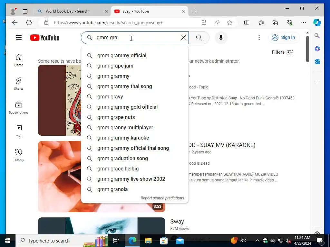Add this page to favorites star
The width and height of the screenshot is (330, 247).
click(x=230, y=23)
